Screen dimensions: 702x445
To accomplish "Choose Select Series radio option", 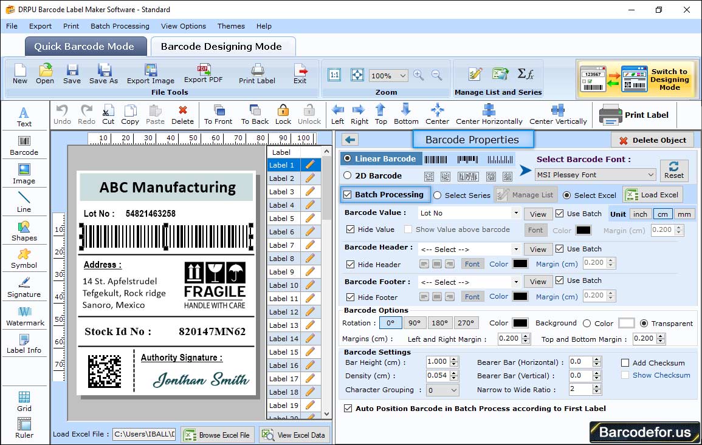I will point(438,195).
